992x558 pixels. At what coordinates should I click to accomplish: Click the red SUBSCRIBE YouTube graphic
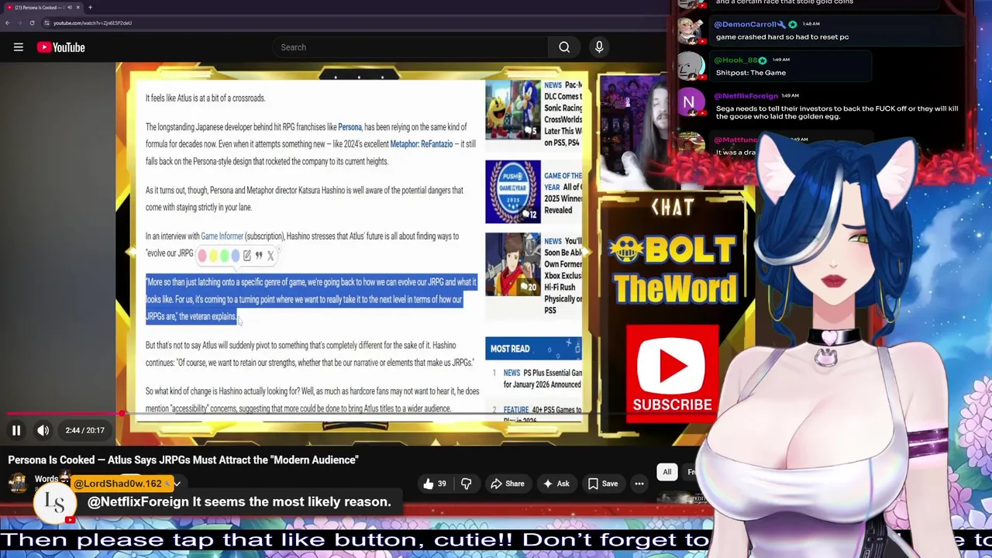(672, 374)
